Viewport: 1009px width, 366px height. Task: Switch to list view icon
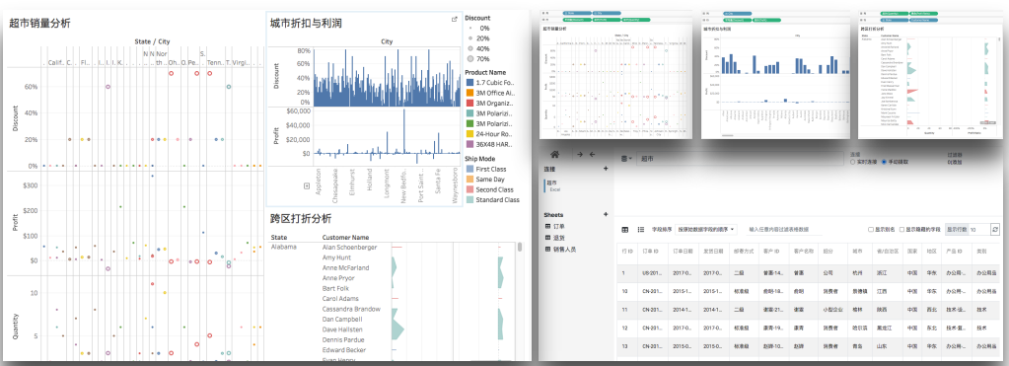pos(641,230)
